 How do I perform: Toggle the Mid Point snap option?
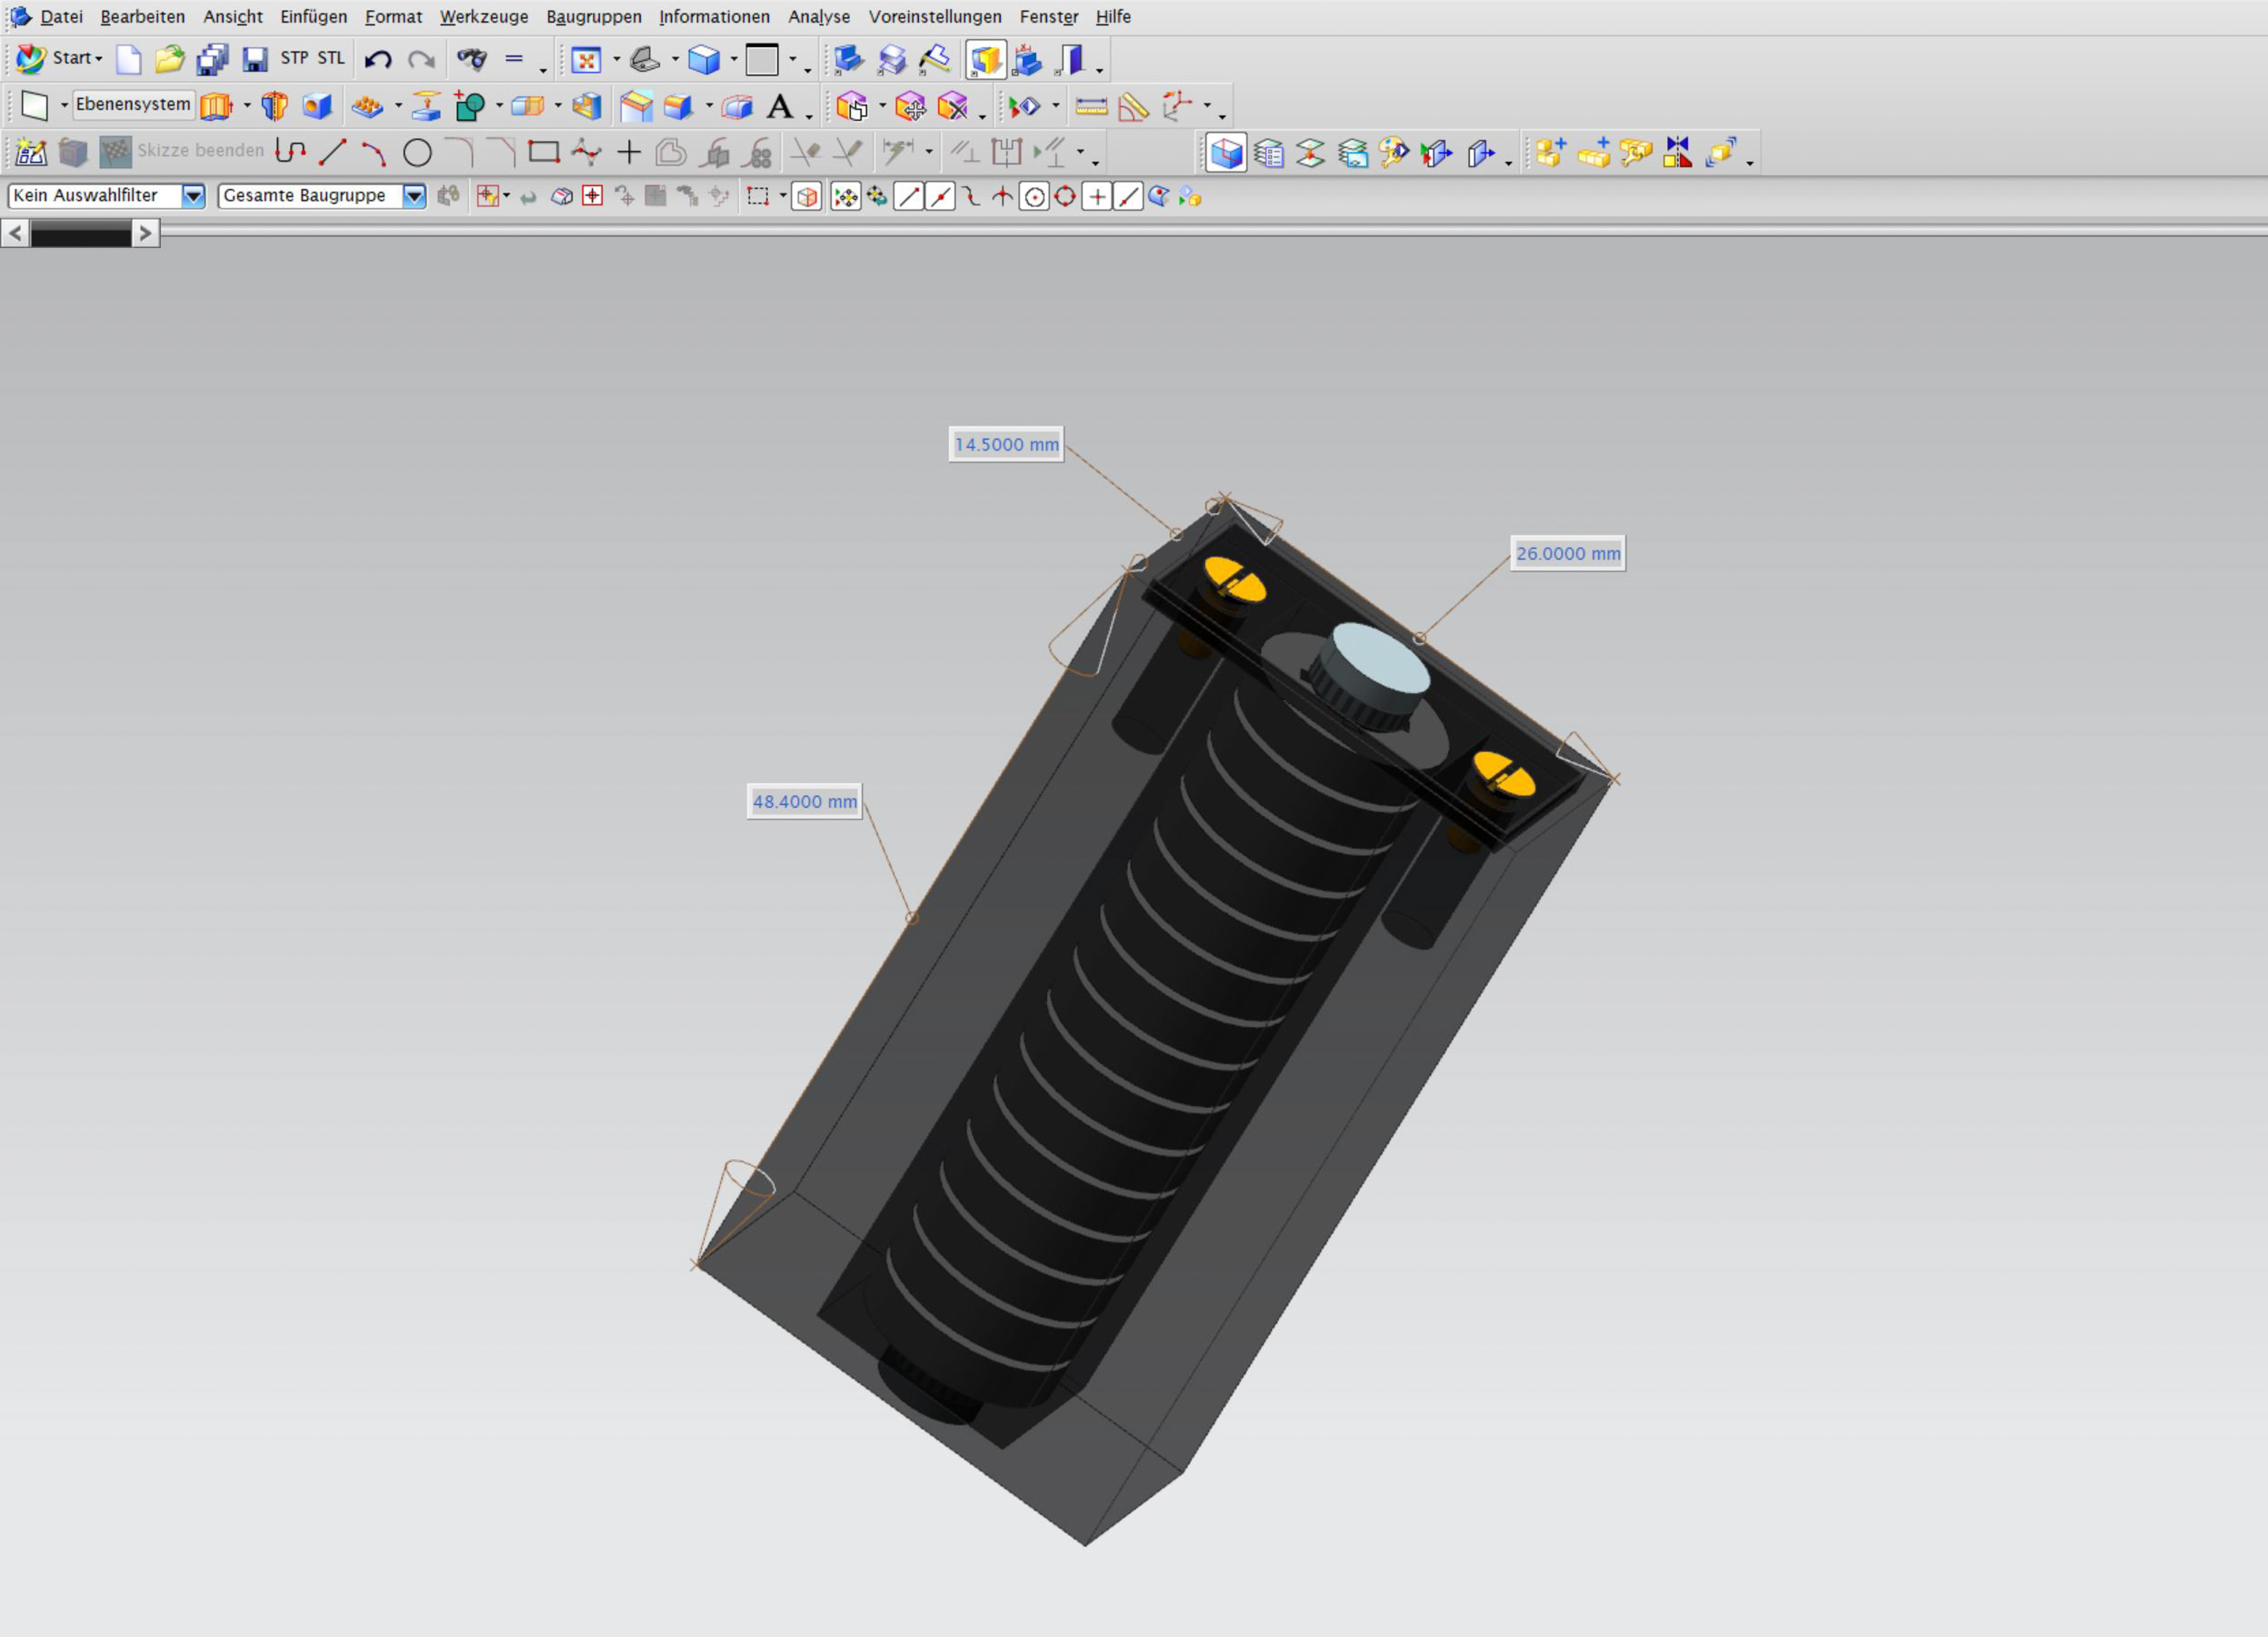(x=940, y=197)
